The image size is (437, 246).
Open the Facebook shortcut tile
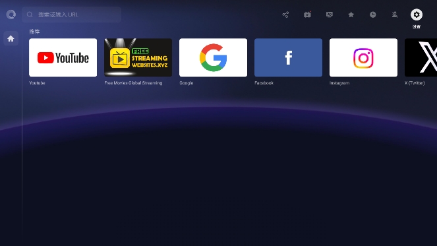[x=288, y=57]
